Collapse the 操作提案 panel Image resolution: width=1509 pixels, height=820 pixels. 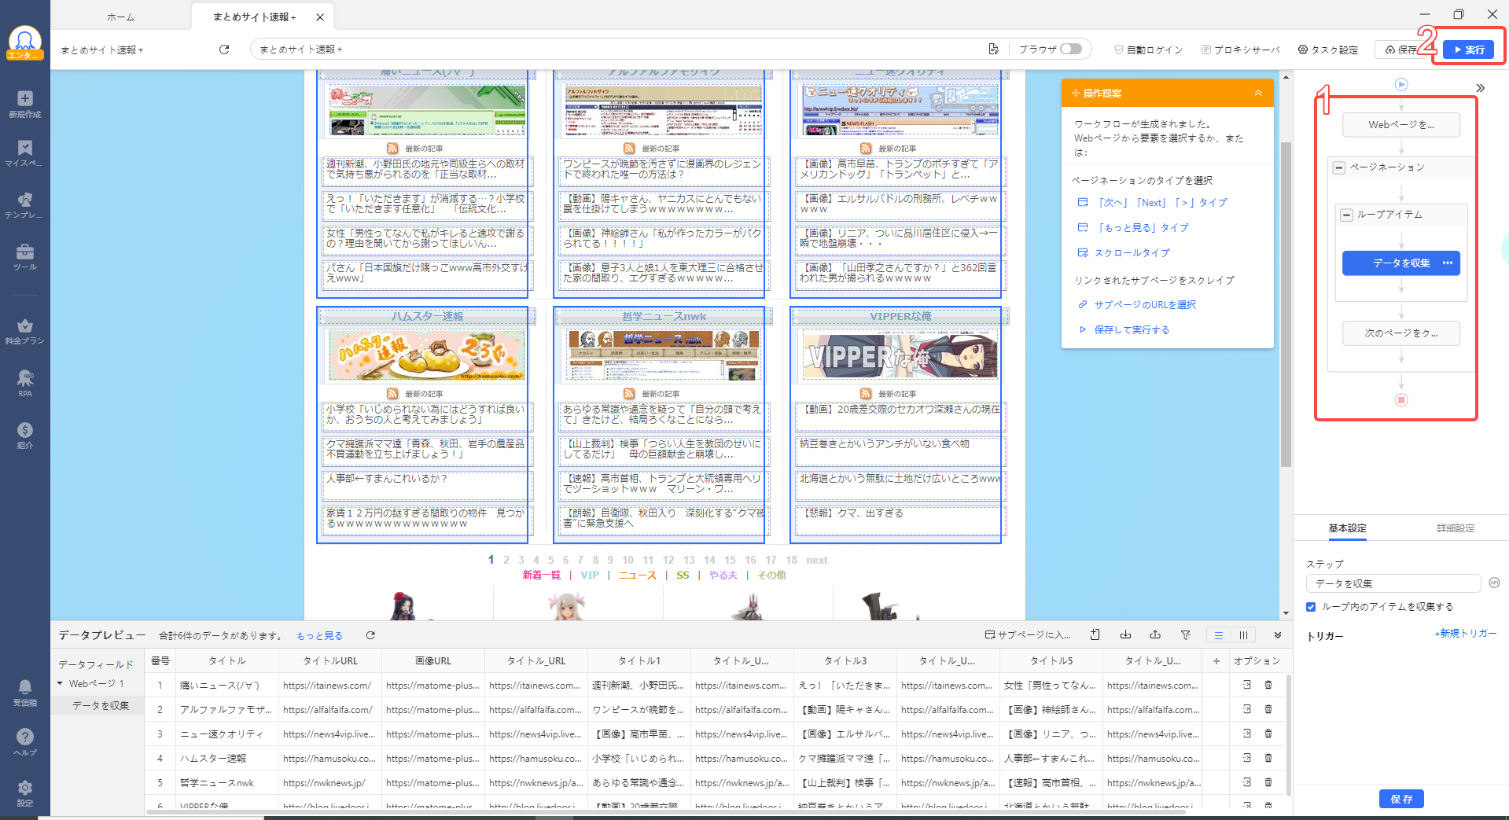coord(1258,93)
